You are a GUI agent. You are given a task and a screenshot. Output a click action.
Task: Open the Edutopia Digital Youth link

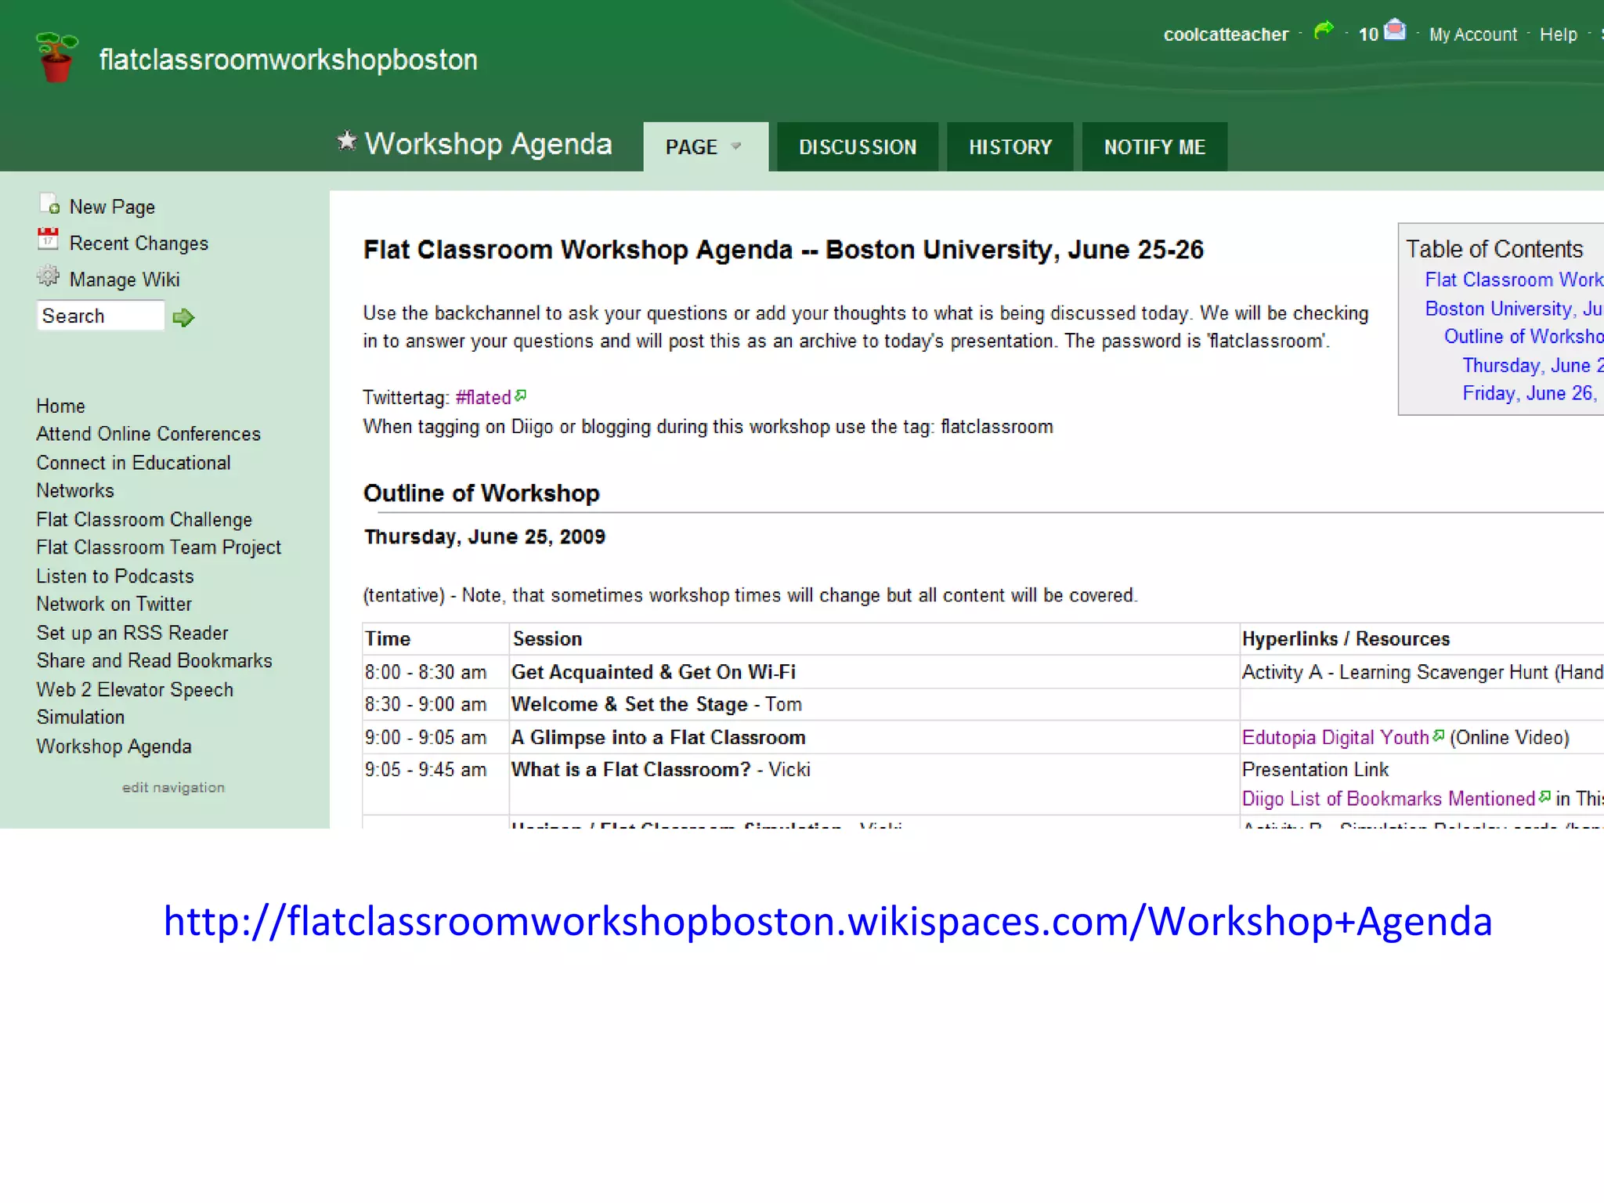click(1335, 738)
